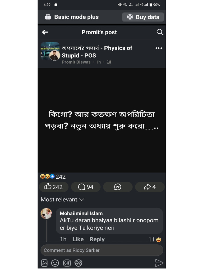Open the avatar sticker icon

pyautogui.click(x=79, y=263)
